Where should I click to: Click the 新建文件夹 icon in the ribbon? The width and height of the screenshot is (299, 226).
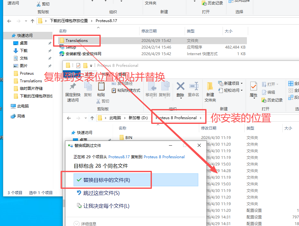210,86
